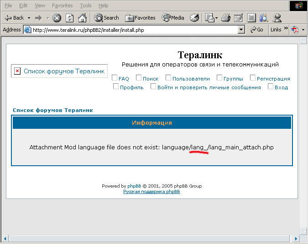Click the Research books icon

click(264, 18)
